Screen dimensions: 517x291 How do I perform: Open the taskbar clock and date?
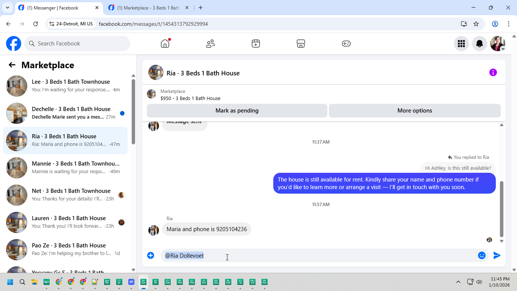point(500,282)
